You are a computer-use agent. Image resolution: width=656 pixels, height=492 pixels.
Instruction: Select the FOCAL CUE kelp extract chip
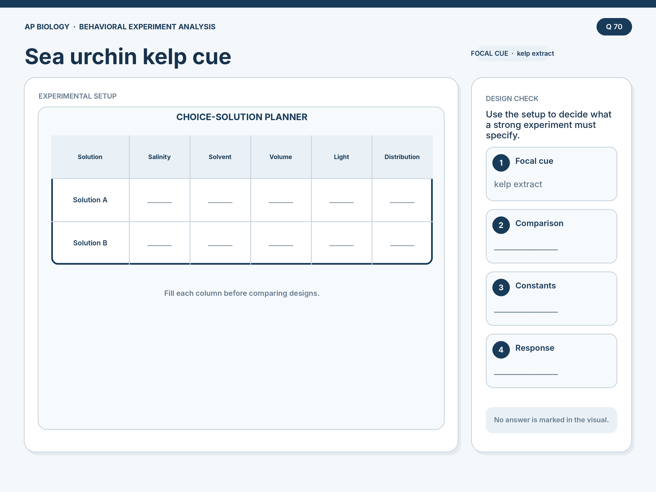512,53
